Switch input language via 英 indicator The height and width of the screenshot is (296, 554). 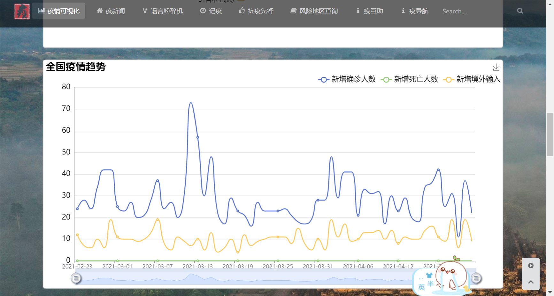click(x=421, y=287)
